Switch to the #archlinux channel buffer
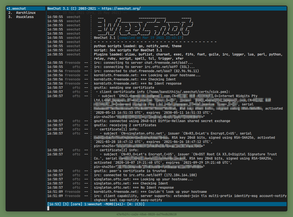The height and width of the screenshot is (217, 293). (x=26, y=13)
